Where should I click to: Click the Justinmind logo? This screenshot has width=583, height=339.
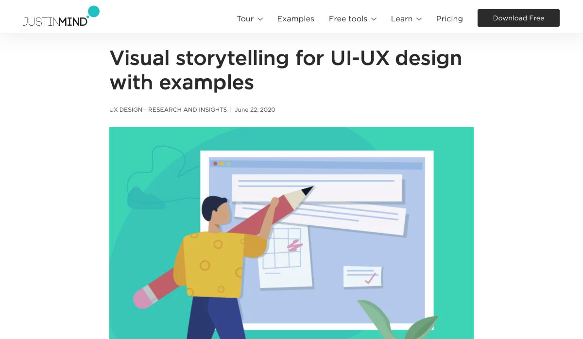(x=61, y=16)
